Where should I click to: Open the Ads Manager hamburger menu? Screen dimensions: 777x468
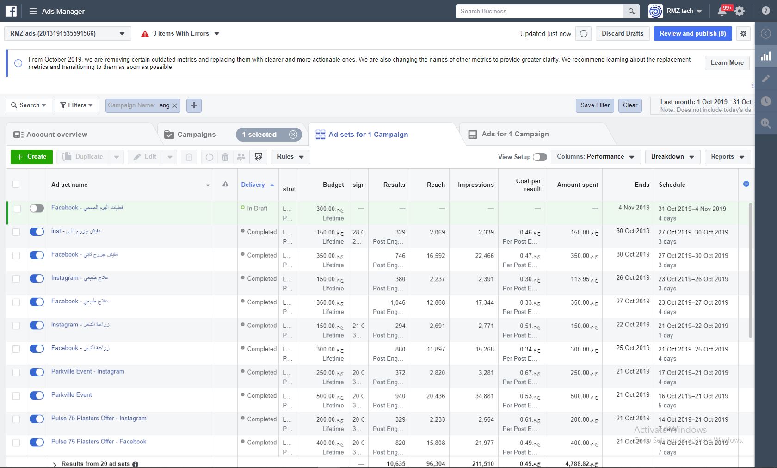[x=33, y=11]
